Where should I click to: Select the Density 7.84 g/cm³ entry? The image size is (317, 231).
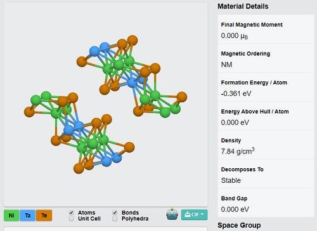(x=266, y=145)
